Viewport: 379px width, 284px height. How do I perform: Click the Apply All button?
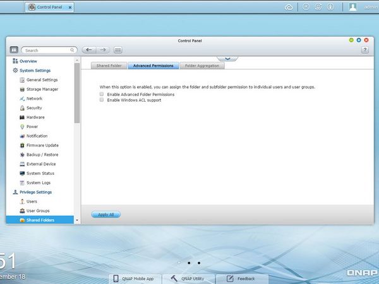pyautogui.click(x=105, y=215)
